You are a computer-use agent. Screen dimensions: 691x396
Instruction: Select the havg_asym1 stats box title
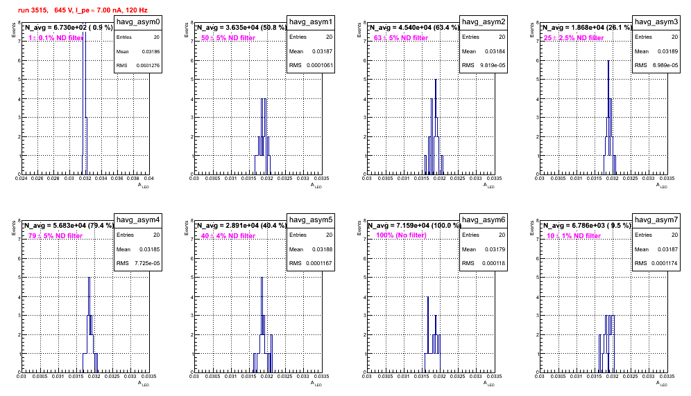[x=311, y=22]
